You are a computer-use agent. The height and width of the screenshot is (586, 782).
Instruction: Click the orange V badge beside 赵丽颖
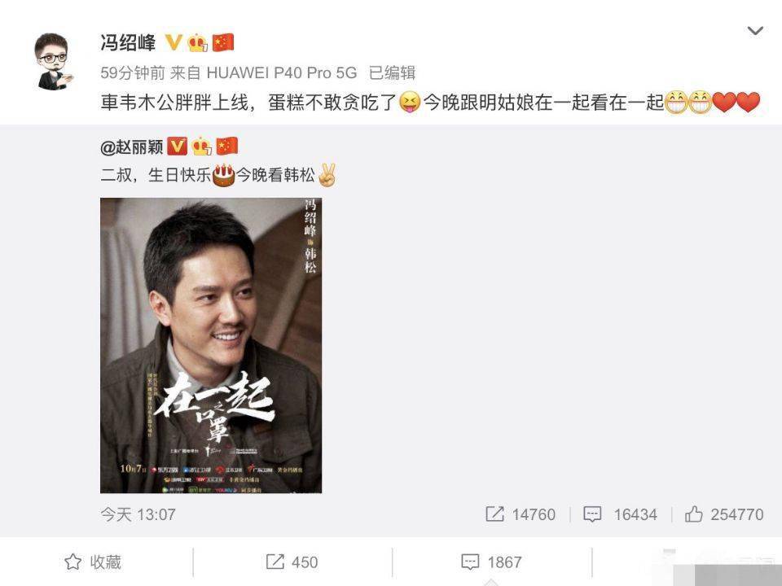click(177, 146)
